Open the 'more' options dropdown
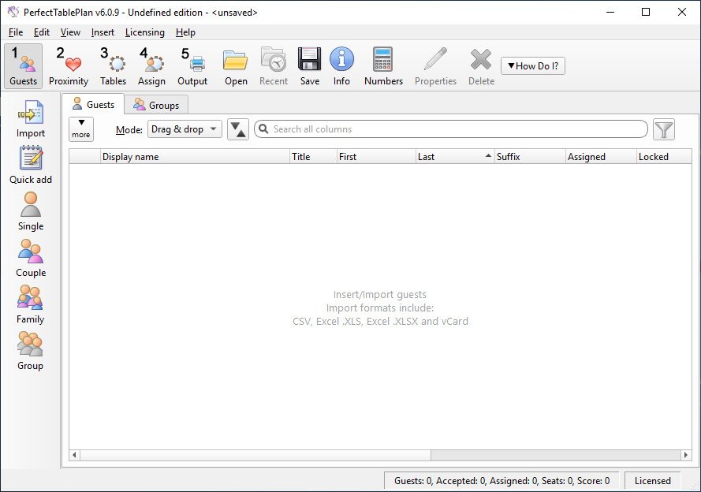This screenshot has height=492, width=701. coord(81,129)
